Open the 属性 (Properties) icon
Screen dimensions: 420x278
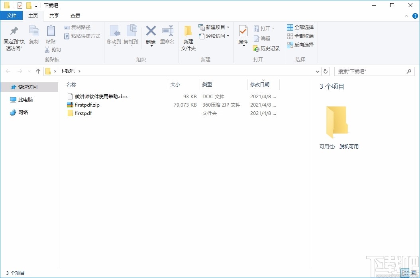[x=243, y=36]
